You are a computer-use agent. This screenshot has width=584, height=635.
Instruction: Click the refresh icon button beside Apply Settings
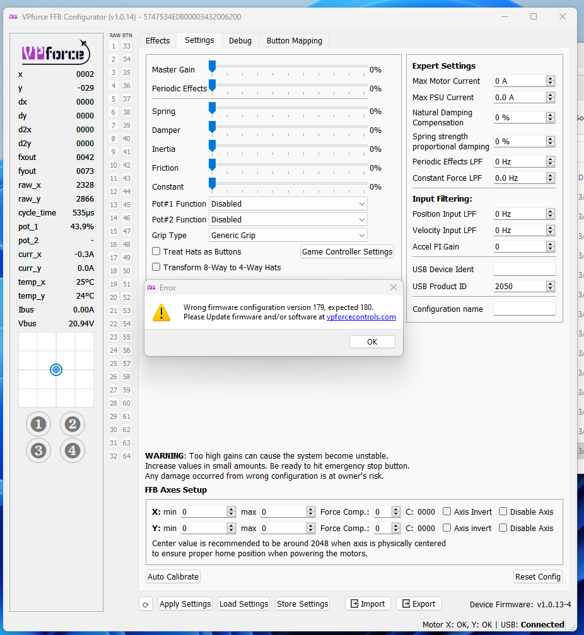click(145, 604)
